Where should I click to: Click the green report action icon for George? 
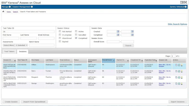tap(179, 83)
